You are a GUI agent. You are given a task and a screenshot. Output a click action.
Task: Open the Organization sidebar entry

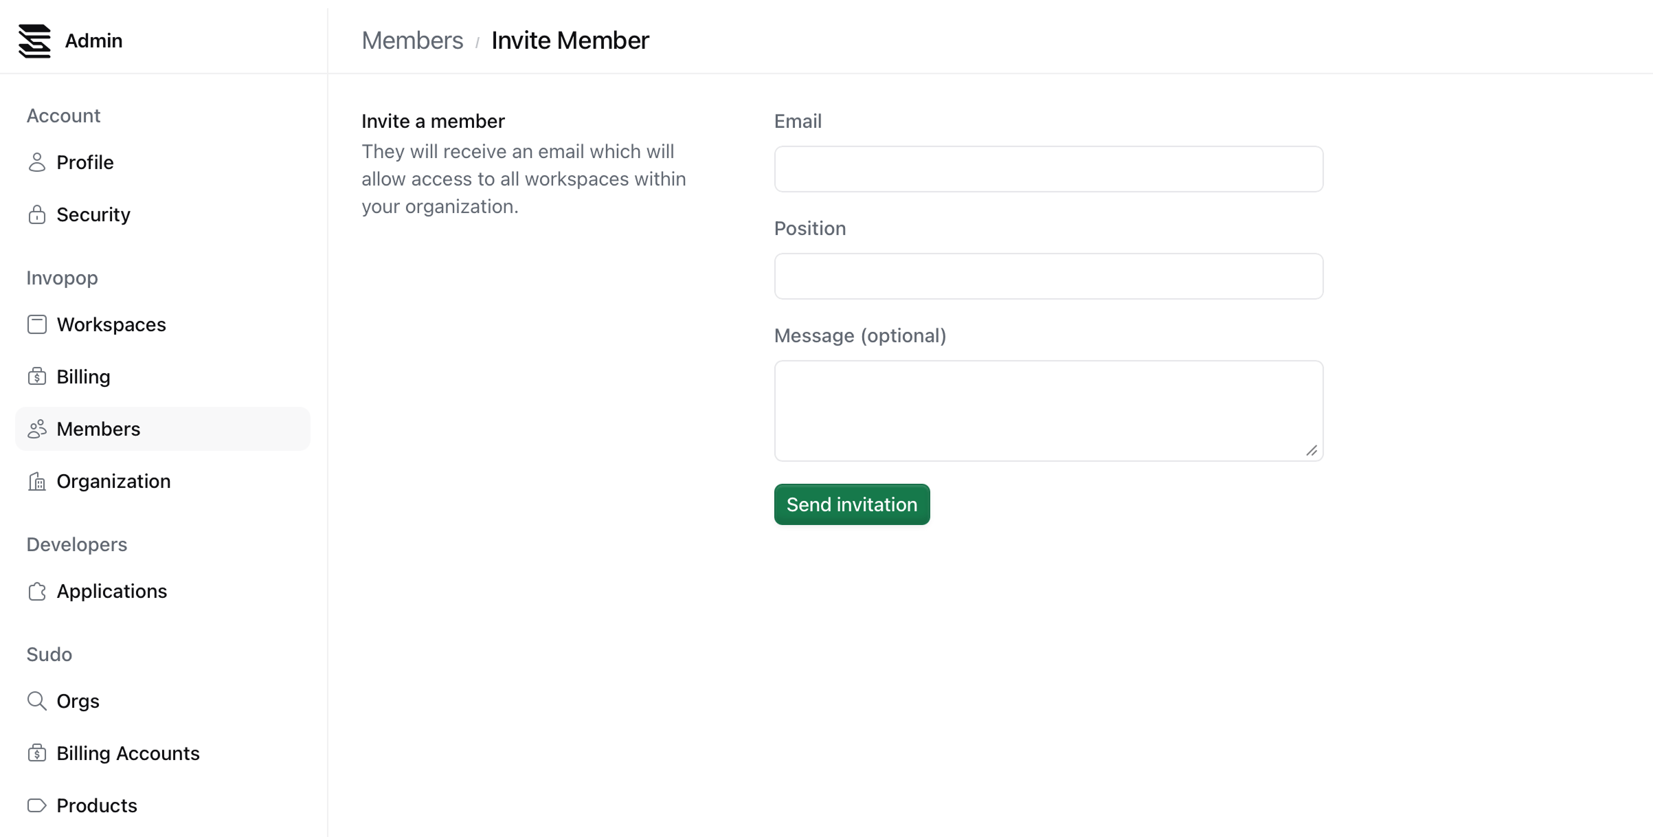(163, 481)
